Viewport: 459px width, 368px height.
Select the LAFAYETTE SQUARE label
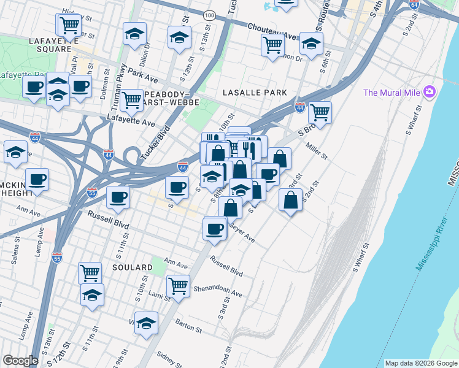coord(54,45)
